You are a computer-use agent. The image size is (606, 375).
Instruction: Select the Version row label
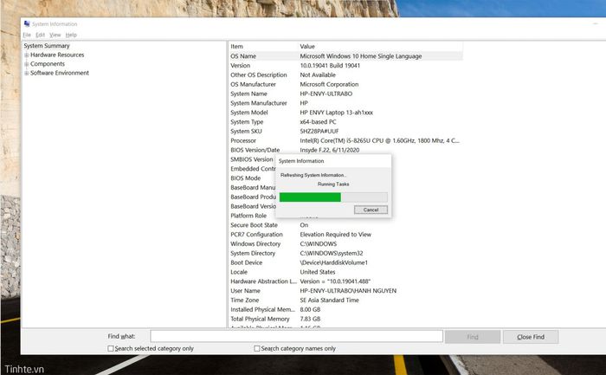click(240, 65)
